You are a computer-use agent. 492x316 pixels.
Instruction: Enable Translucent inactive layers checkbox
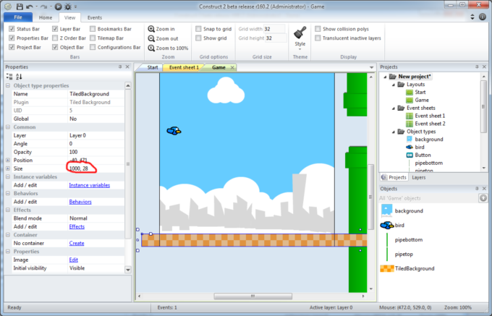click(318, 38)
